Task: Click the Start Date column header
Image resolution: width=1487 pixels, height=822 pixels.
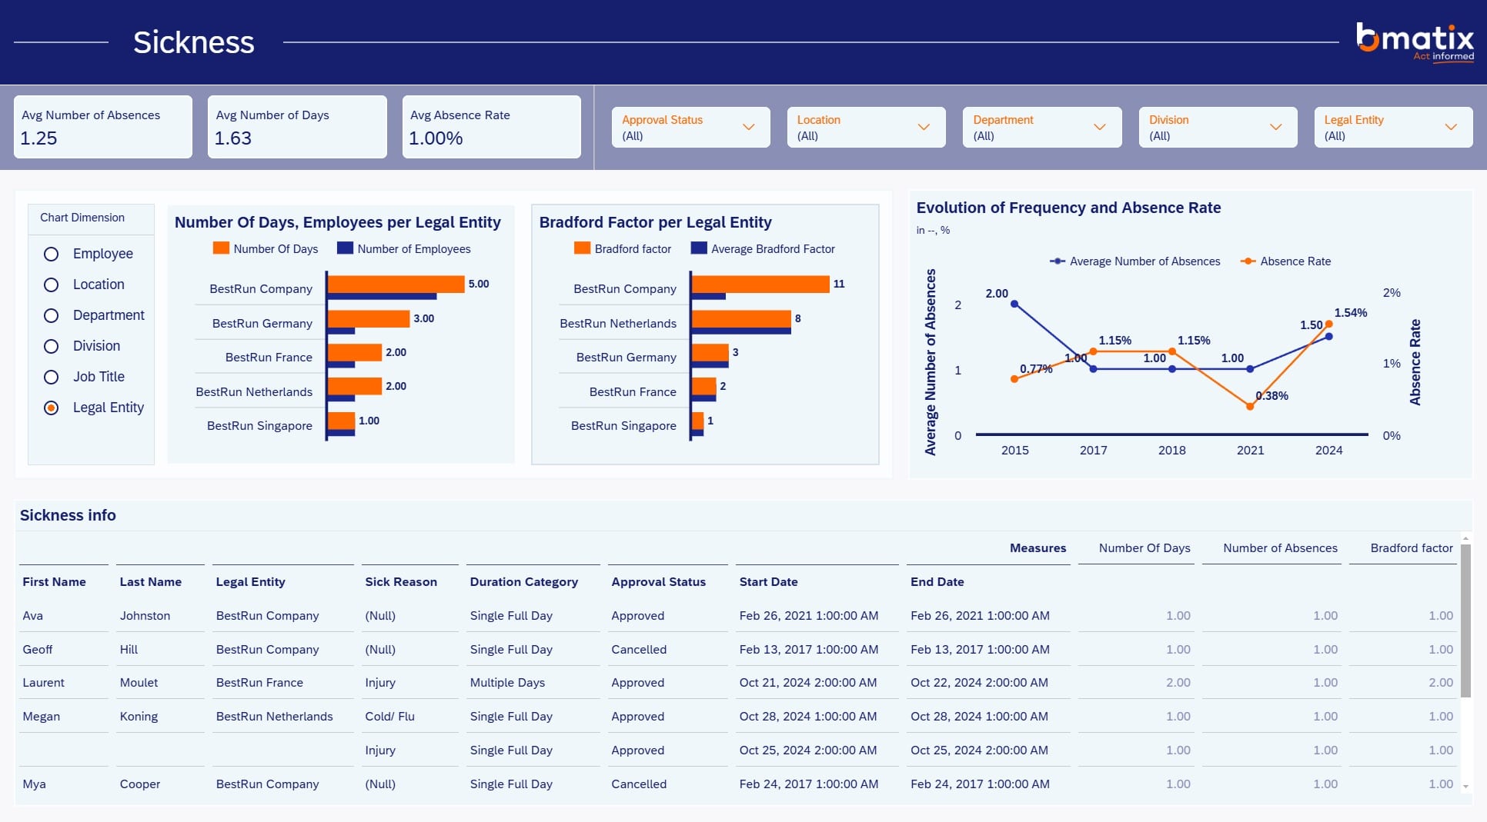Action: 768,582
